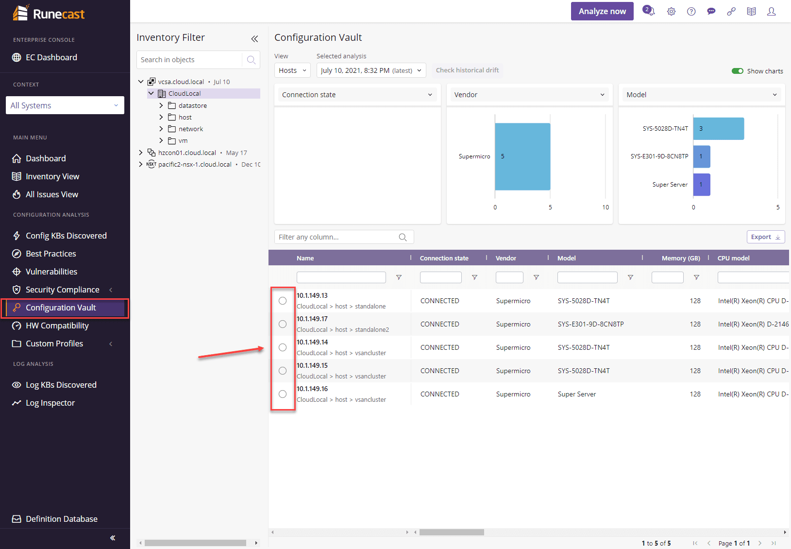This screenshot has width=791, height=549.
Task: Click the pacific2-nsx-1 NSX icon
Action: tap(151, 164)
